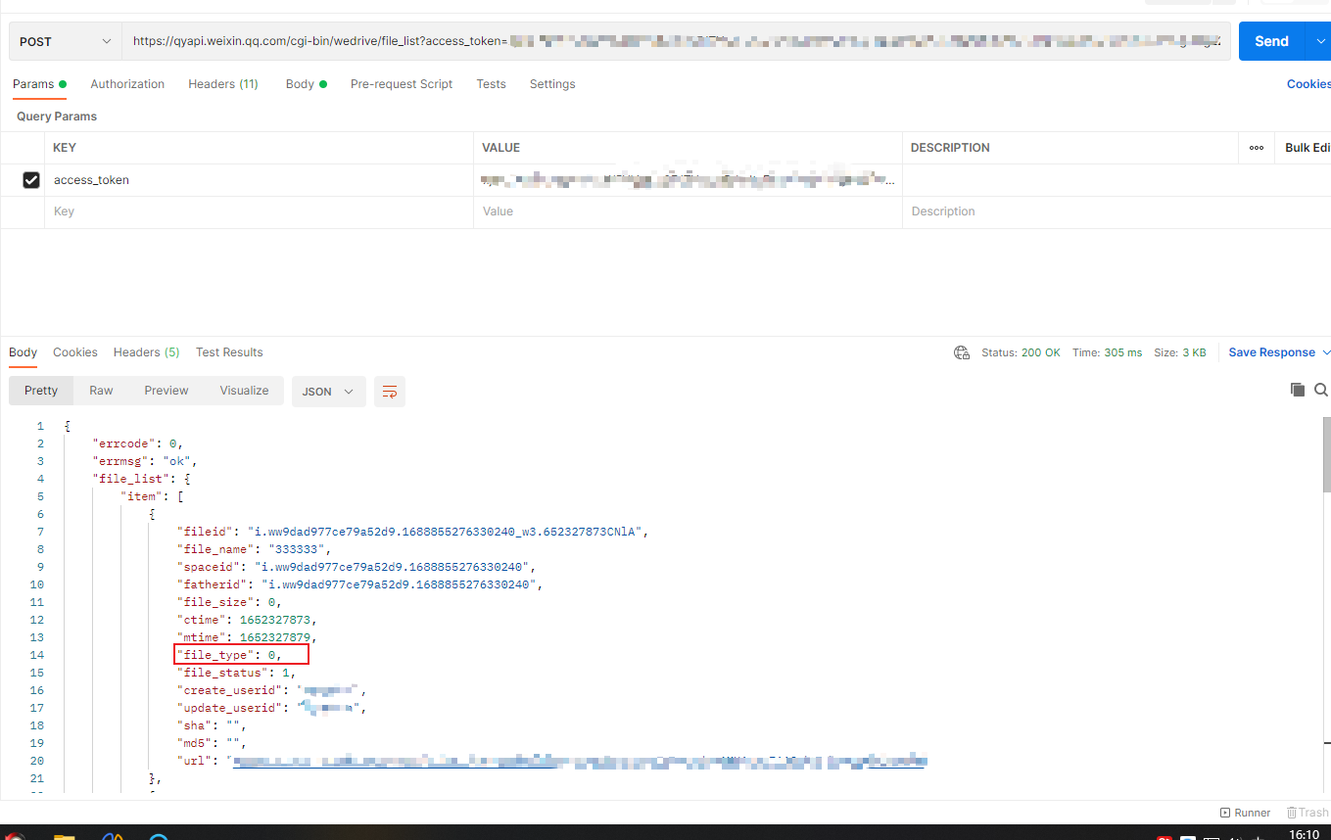
Task: Open the Cookies link near Send
Action: pos(1308,84)
